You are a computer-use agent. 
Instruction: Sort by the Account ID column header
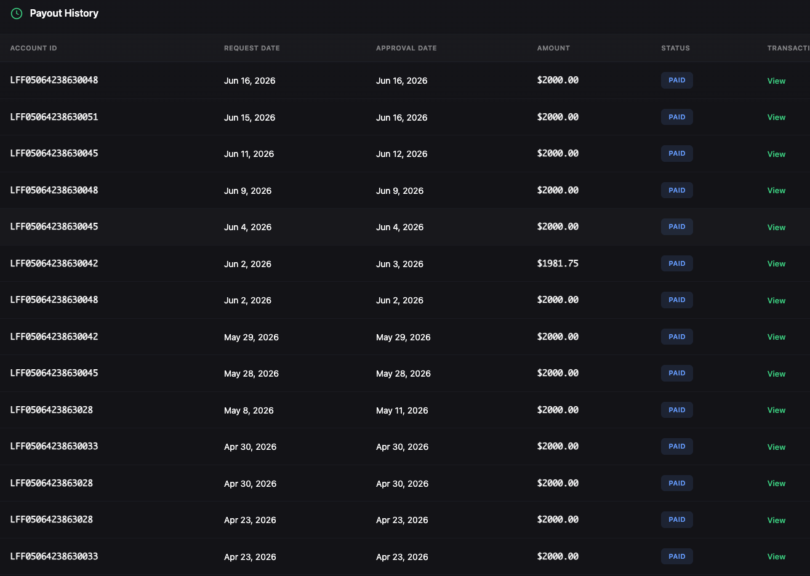pos(34,48)
